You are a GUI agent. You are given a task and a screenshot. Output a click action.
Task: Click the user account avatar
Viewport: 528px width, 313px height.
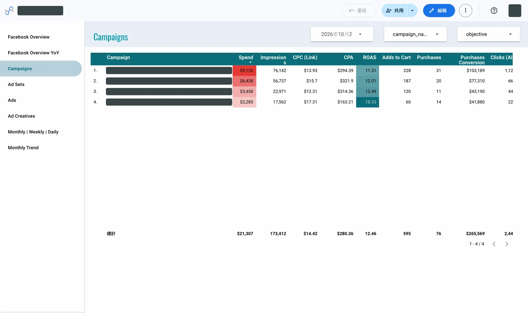514,11
